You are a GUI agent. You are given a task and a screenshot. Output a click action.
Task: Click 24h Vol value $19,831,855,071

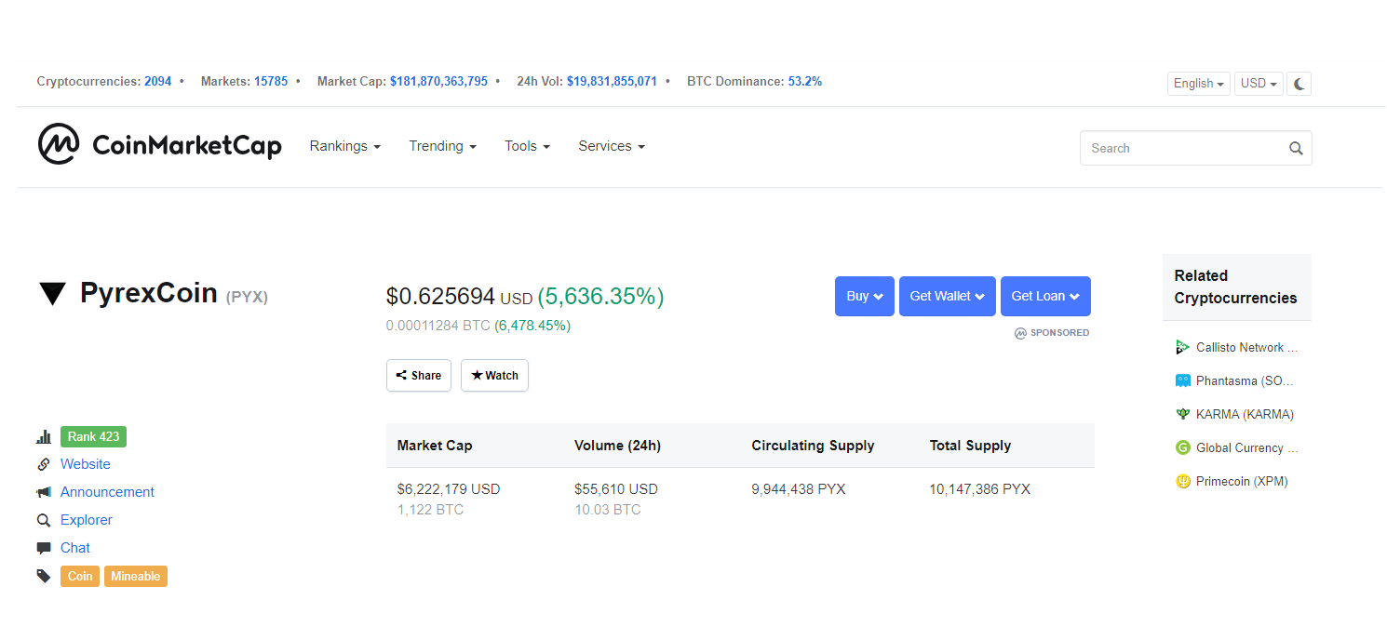coord(612,81)
